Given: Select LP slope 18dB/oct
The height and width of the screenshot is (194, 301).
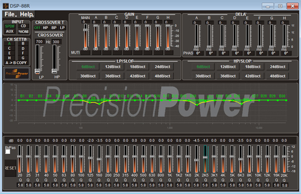Looking at the screenshot, I should click(x=137, y=67).
